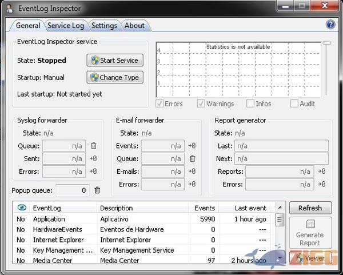Viewport: 343px width, 275px height.
Task: Click the event list scrollbar up arrow
Action: click(x=280, y=208)
